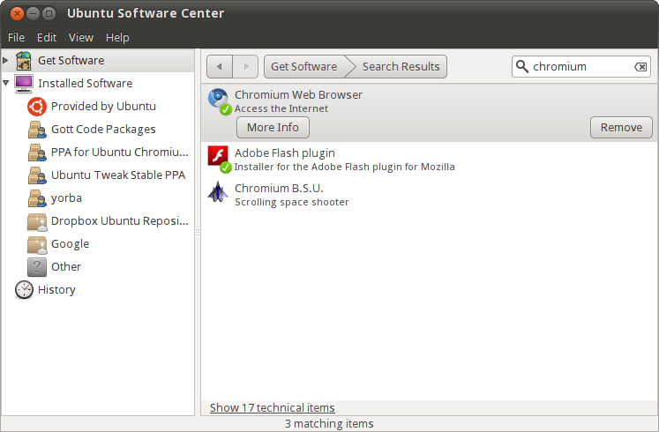Viewport: 659px width, 432px height.
Task: Navigate to Get Software breadcrumb
Action: point(303,67)
